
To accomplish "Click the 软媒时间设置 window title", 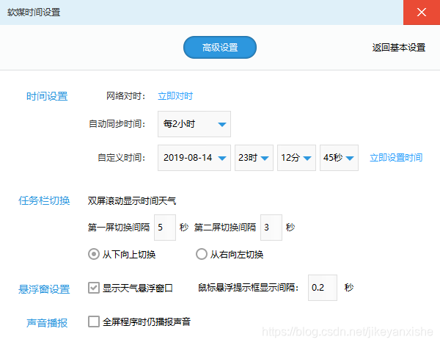I will (34, 12).
